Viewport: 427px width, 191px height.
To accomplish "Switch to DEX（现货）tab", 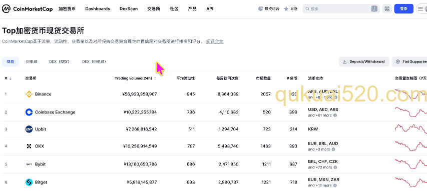I will tap(60, 62).
